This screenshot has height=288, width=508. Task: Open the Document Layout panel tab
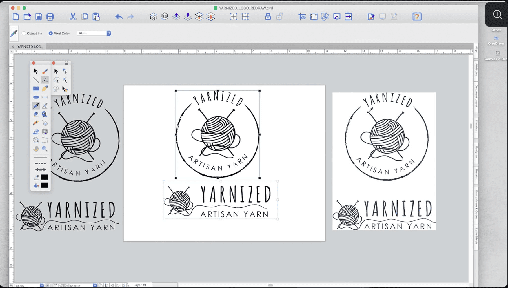click(476, 96)
